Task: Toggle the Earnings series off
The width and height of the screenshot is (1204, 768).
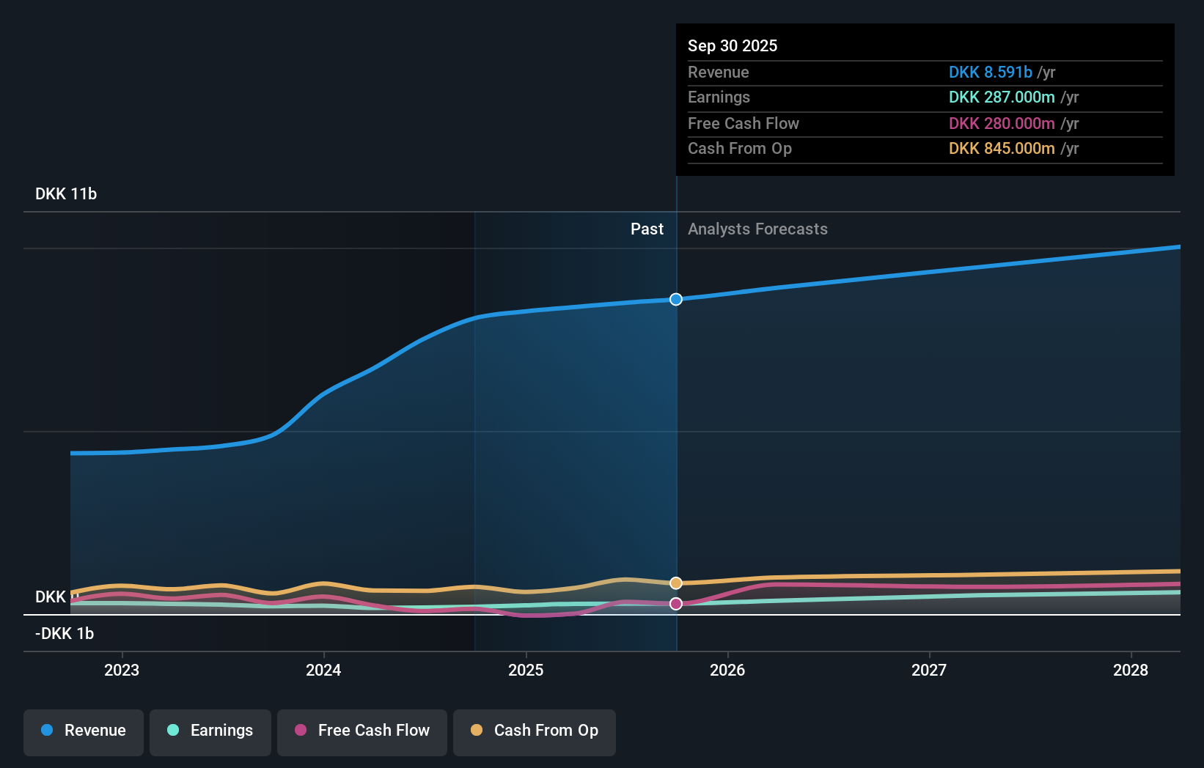Action: tap(210, 732)
